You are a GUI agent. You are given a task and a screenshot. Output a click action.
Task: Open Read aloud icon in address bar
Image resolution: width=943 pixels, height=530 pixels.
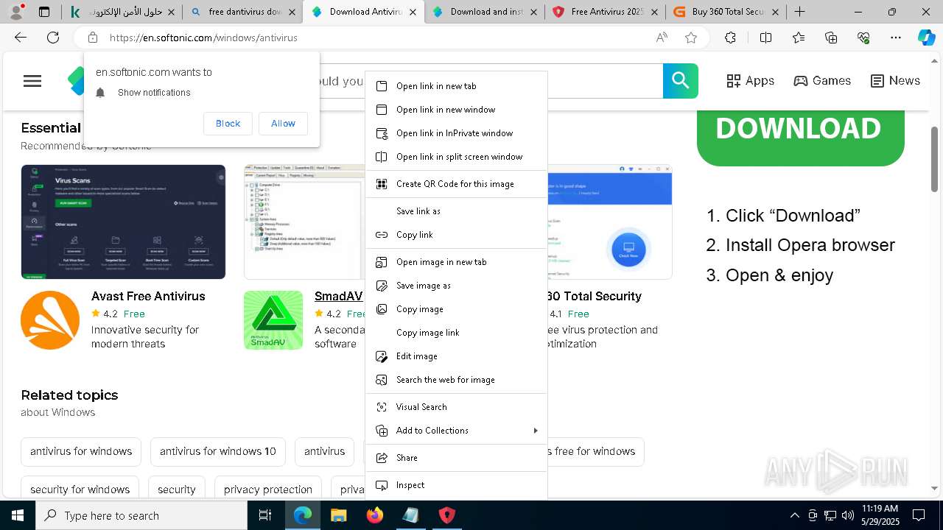pyautogui.click(x=662, y=38)
